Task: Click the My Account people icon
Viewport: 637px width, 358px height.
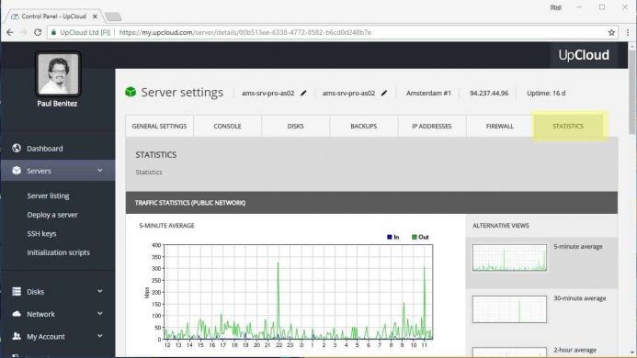Action: point(17,336)
